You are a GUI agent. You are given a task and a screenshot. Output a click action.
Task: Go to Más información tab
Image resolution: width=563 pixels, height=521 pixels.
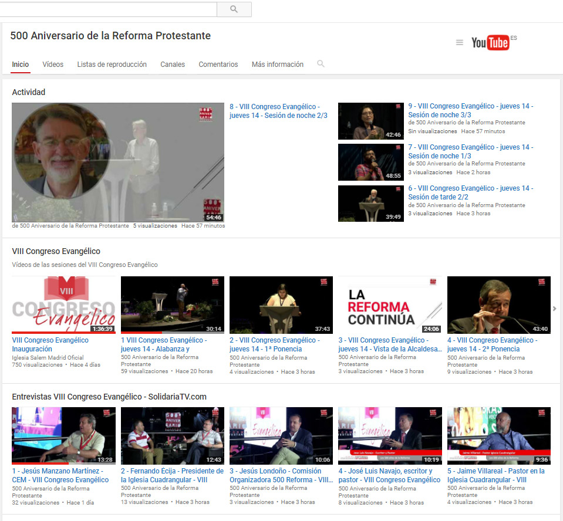277,65
